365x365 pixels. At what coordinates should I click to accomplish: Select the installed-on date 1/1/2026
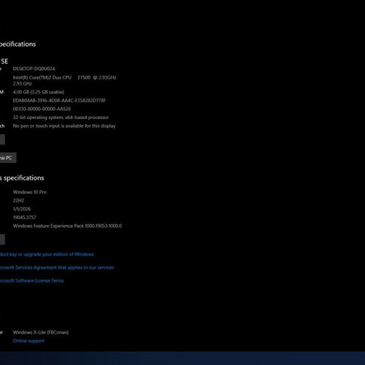click(x=22, y=209)
